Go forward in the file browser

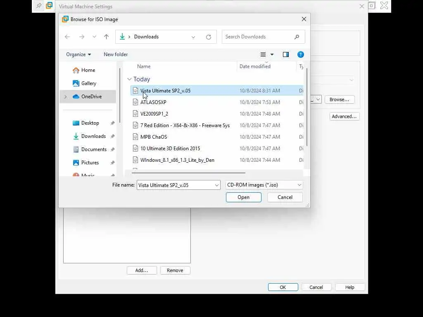[x=81, y=37]
